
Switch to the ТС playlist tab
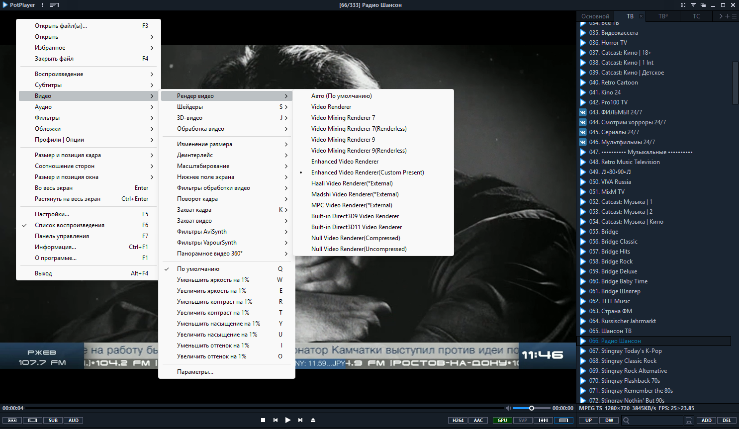[696, 16]
